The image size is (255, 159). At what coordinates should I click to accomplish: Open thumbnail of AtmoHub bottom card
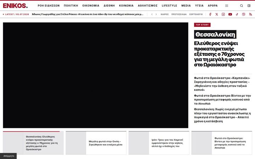tap(202, 143)
